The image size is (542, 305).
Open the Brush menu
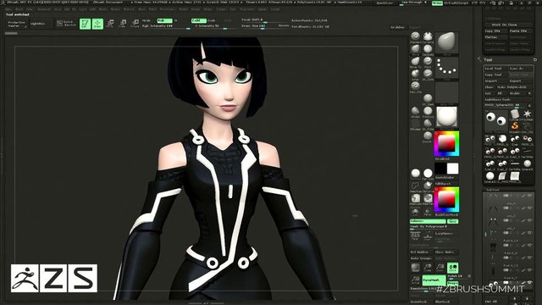click(19, 9)
